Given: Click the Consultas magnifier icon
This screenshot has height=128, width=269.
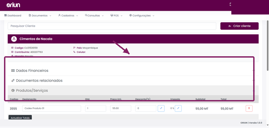Looking at the screenshot, I should tap(86, 15).
